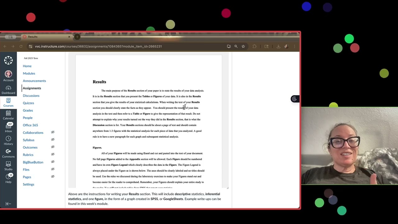Open the Calendar in global navigation
Viewport: 398px width, 224px height.
pyautogui.click(x=8, y=115)
